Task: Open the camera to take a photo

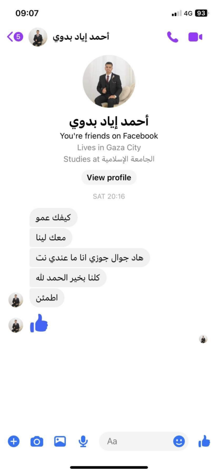Action: click(37, 442)
